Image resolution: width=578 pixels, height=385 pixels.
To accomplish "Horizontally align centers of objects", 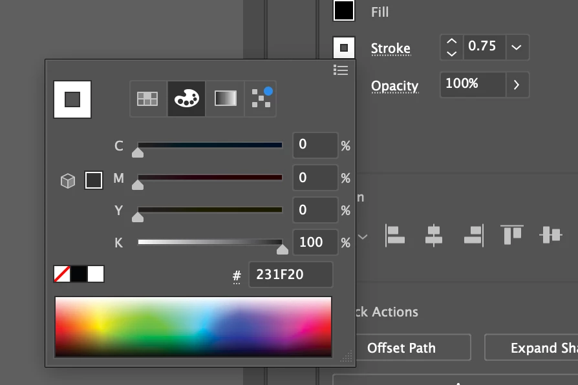I will click(434, 235).
